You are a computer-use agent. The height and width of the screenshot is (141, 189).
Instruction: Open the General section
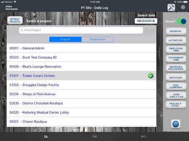point(176,31)
